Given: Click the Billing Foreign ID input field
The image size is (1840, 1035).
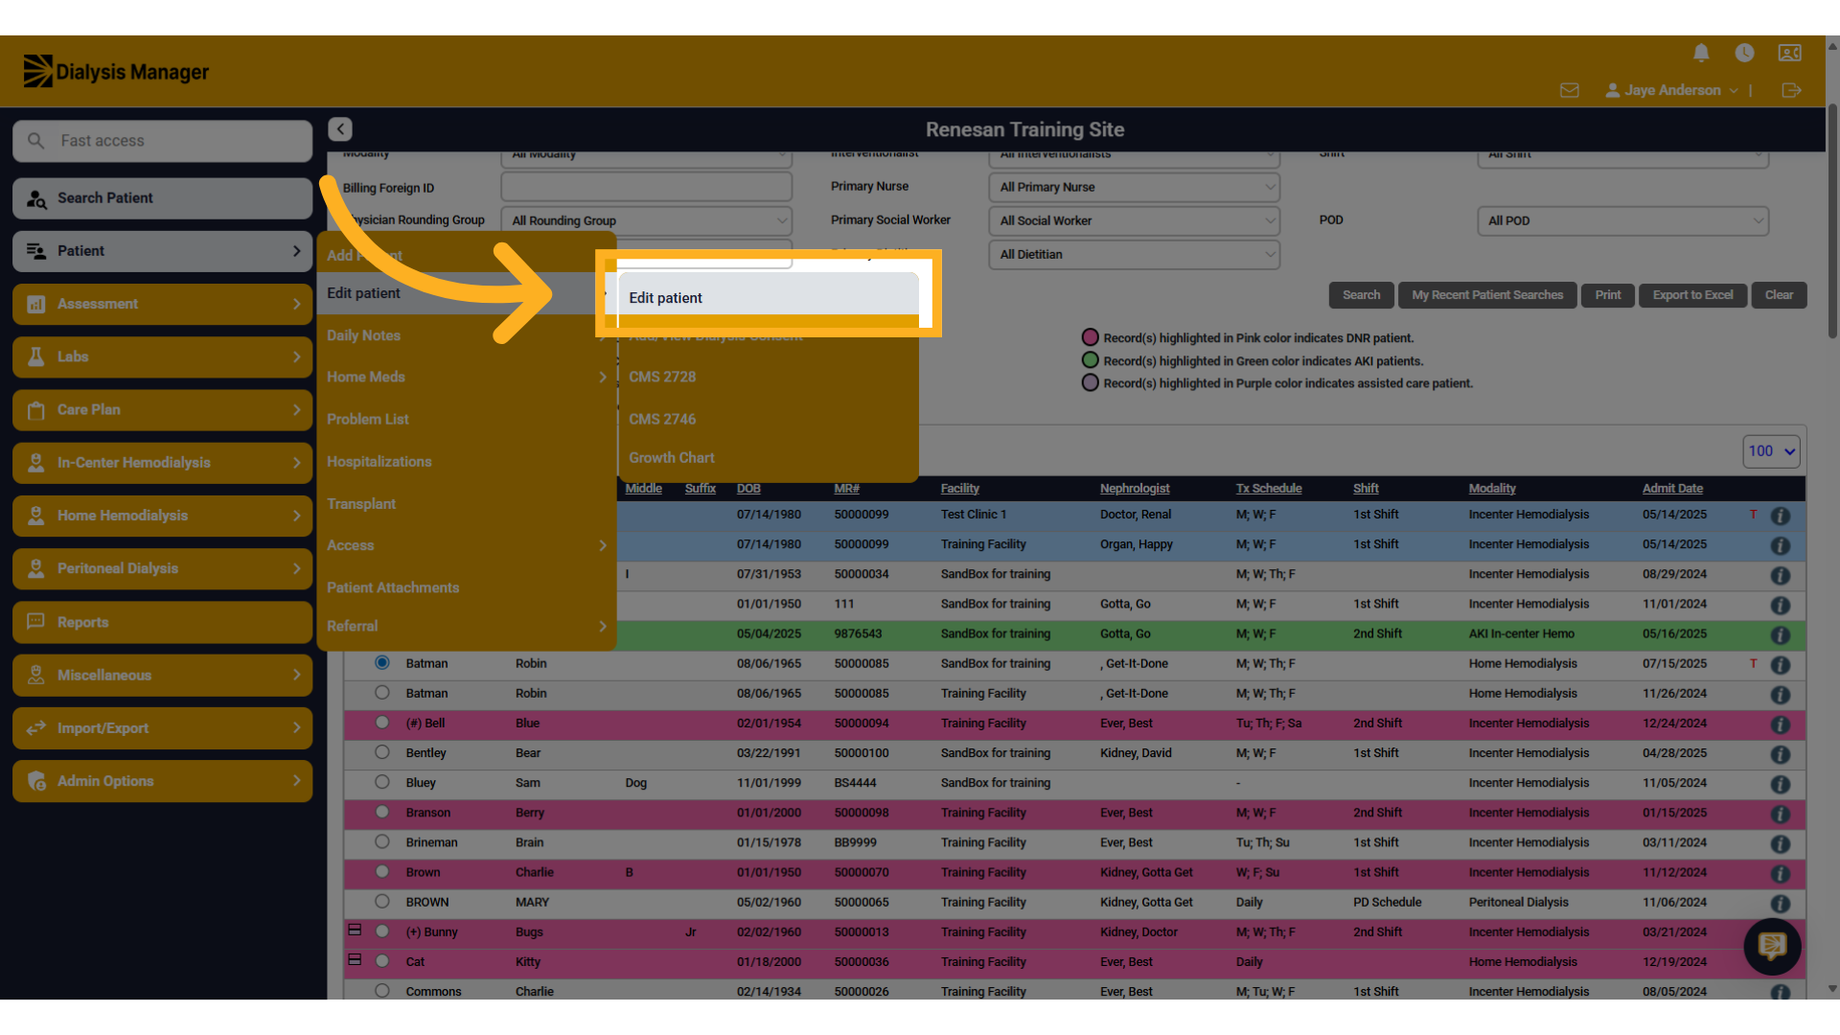Looking at the screenshot, I should 646,187.
